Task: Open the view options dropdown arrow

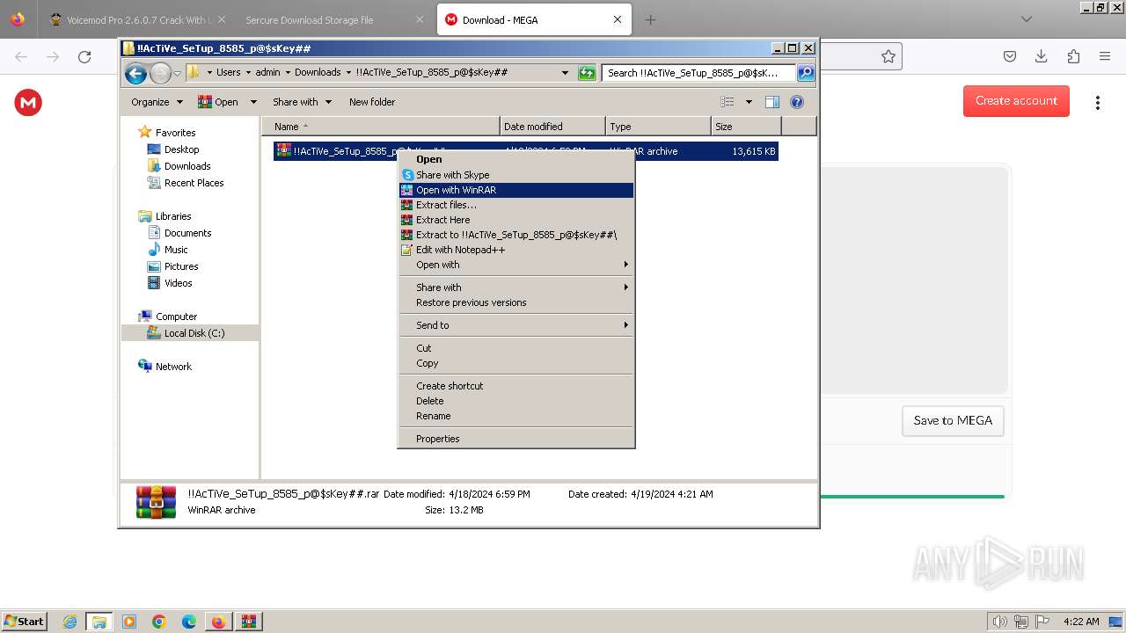Action: tap(749, 102)
